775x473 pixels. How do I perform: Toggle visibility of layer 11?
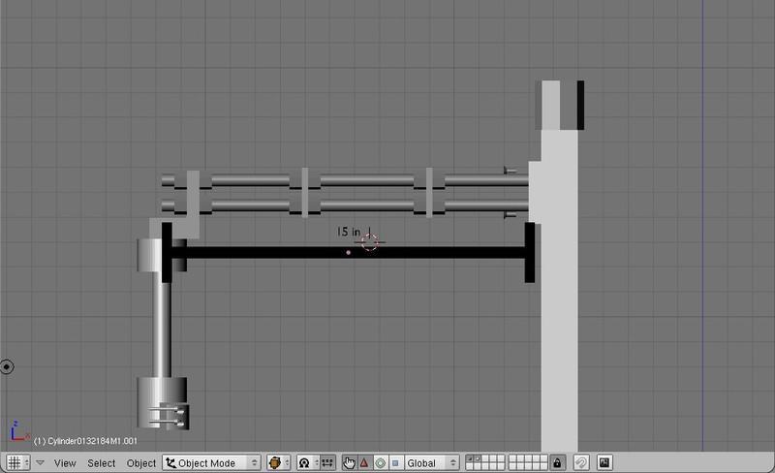470,466
